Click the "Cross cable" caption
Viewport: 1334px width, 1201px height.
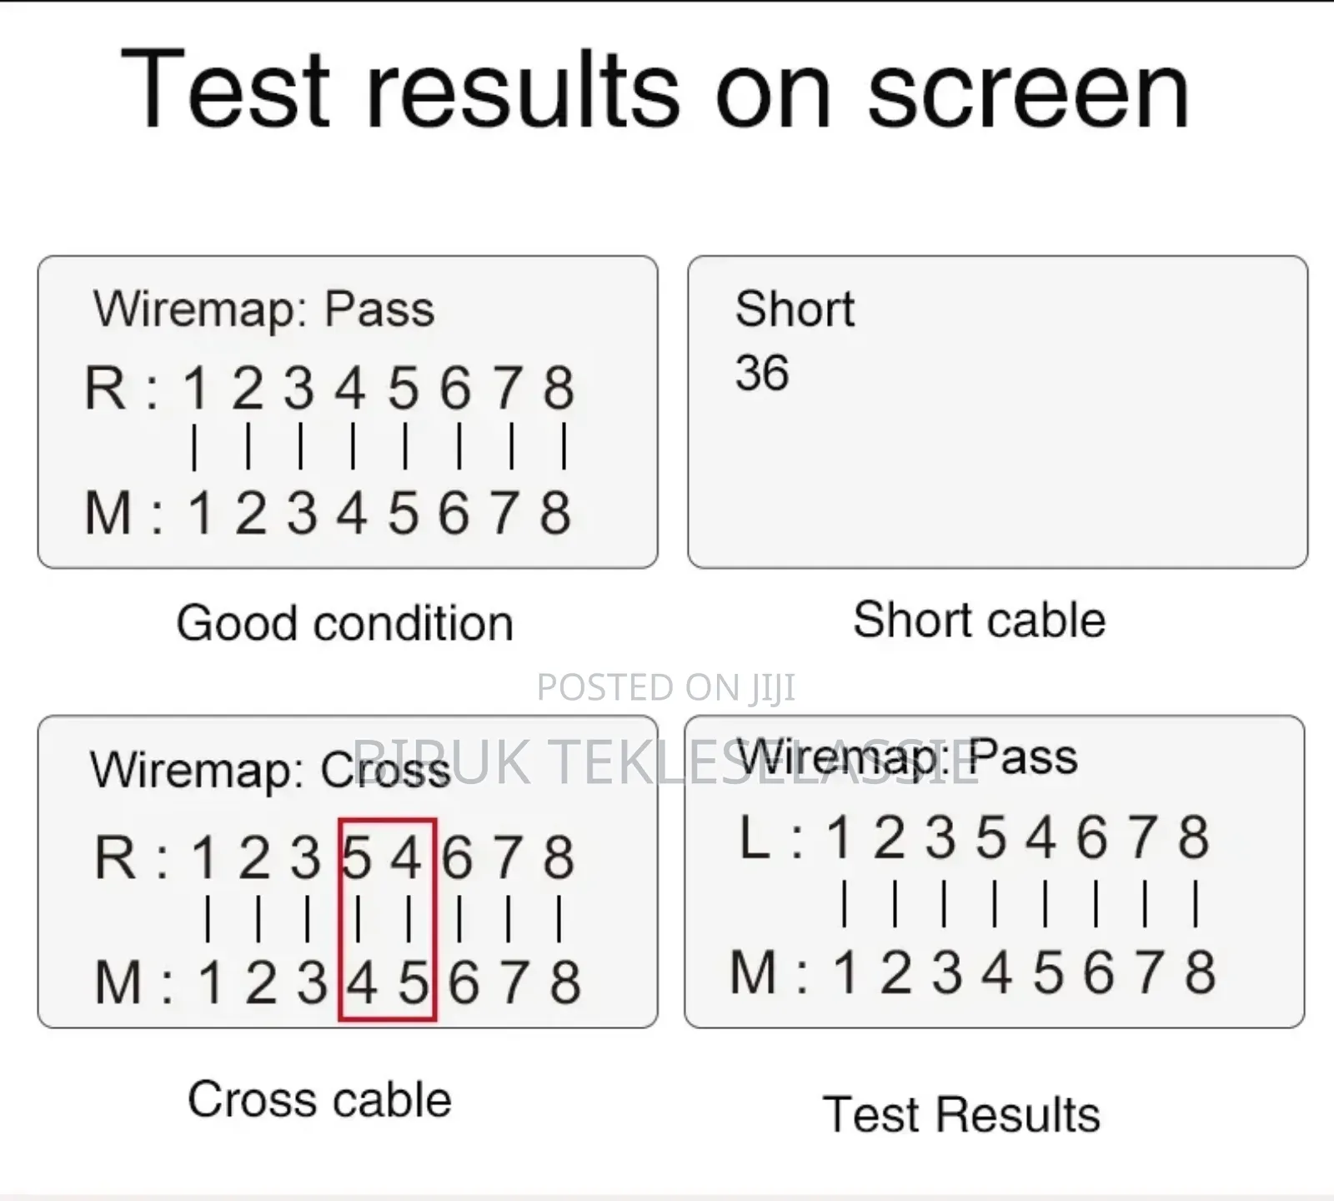click(x=319, y=1099)
